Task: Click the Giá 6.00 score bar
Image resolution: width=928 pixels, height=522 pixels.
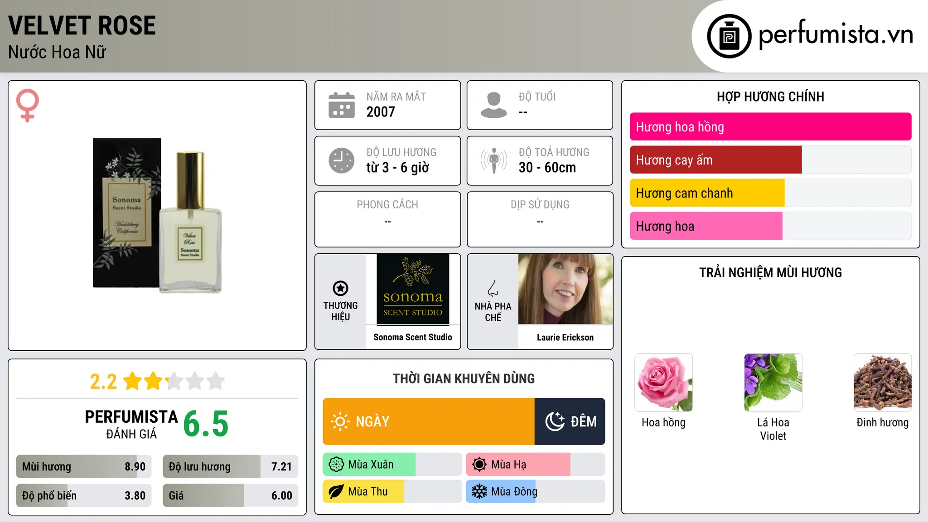Action: (231, 495)
